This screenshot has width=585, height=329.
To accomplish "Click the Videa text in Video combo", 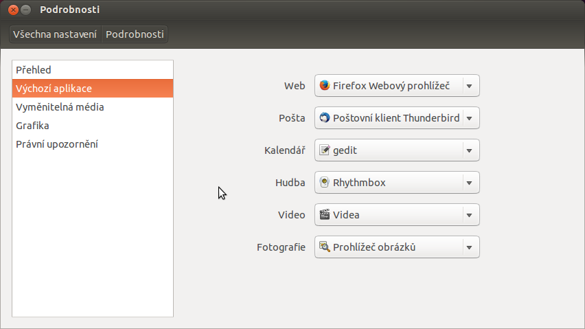I will [x=346, y=215].
